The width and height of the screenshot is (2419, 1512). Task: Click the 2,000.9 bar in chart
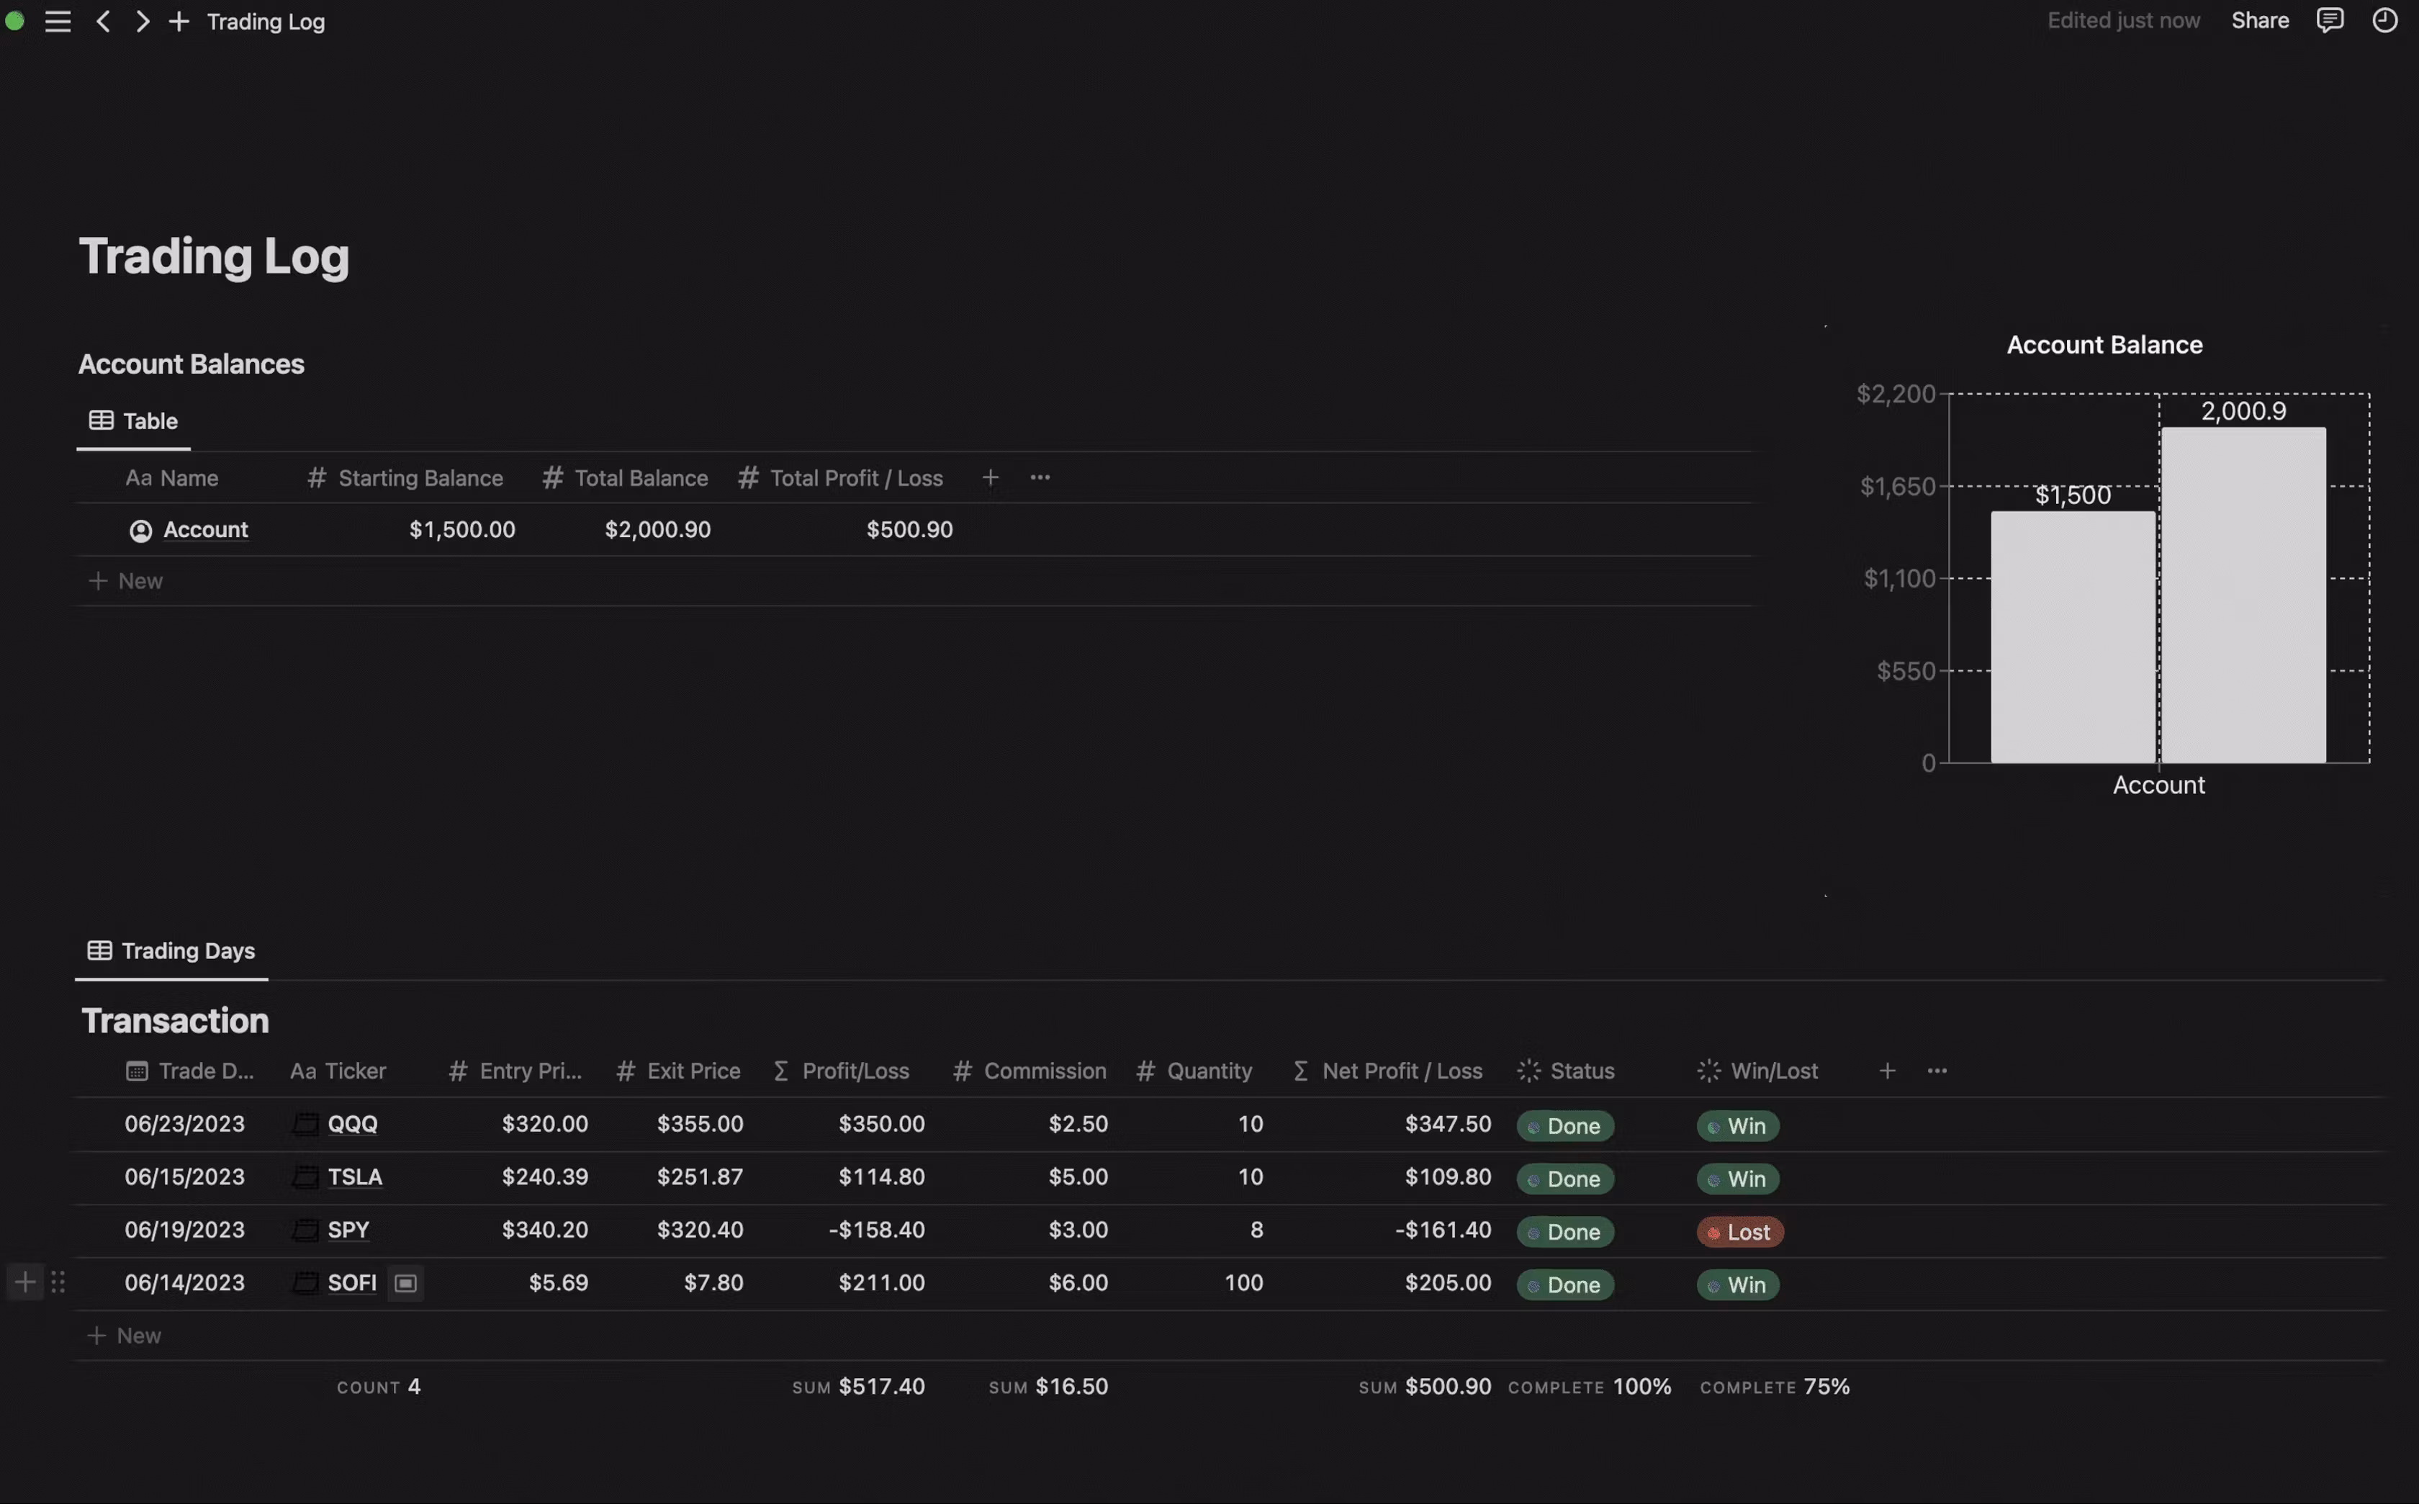click(x=2243, y=596)
